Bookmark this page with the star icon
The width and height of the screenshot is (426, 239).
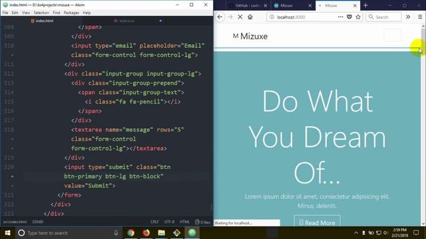tap(358, 17)
